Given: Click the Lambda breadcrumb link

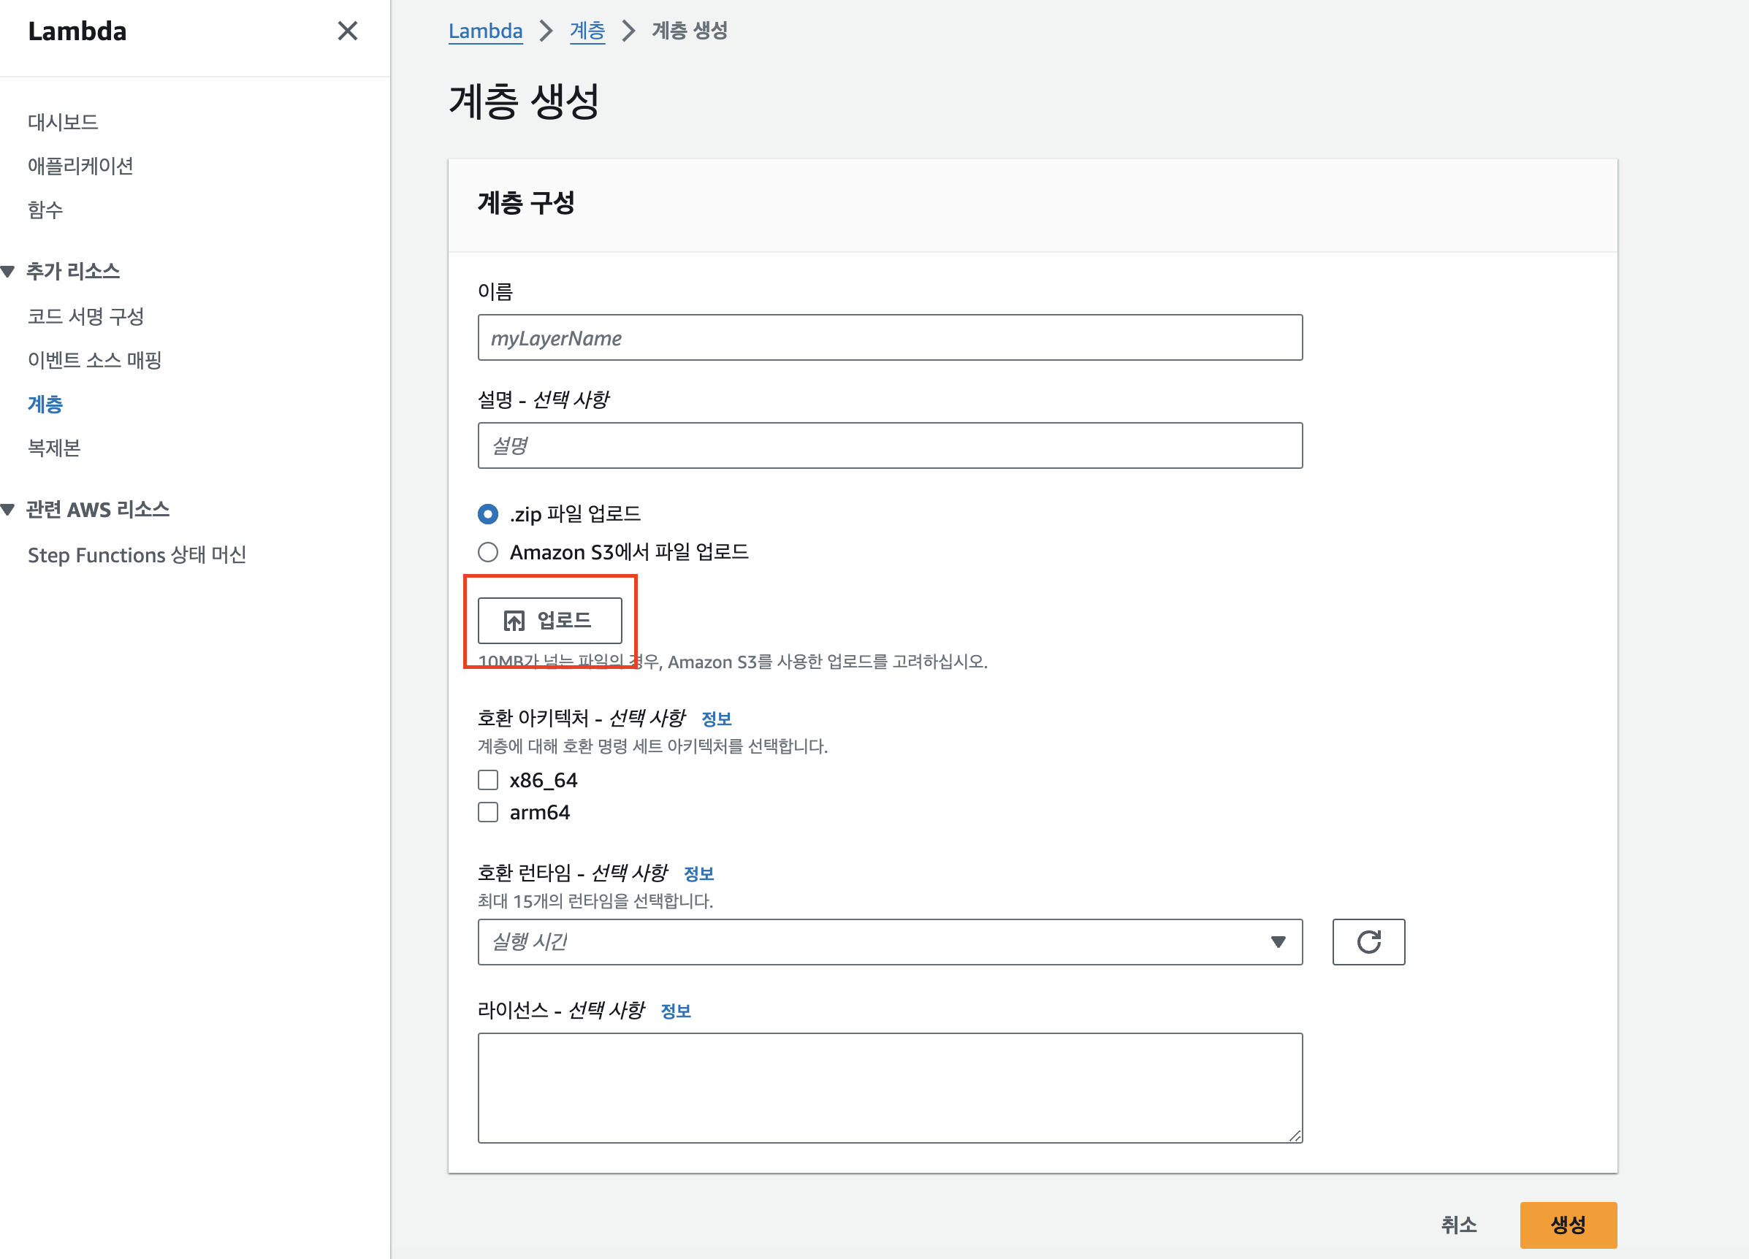Looking at the screenshot, I should pos(485,31).
